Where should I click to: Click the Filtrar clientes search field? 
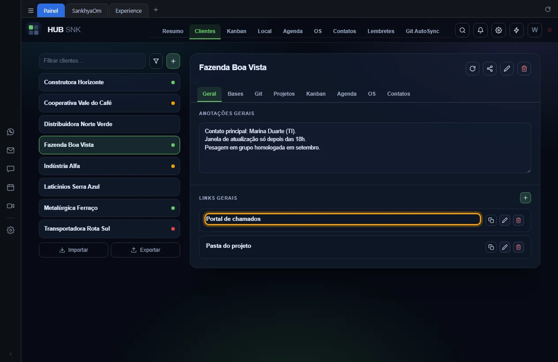point(92,61)
